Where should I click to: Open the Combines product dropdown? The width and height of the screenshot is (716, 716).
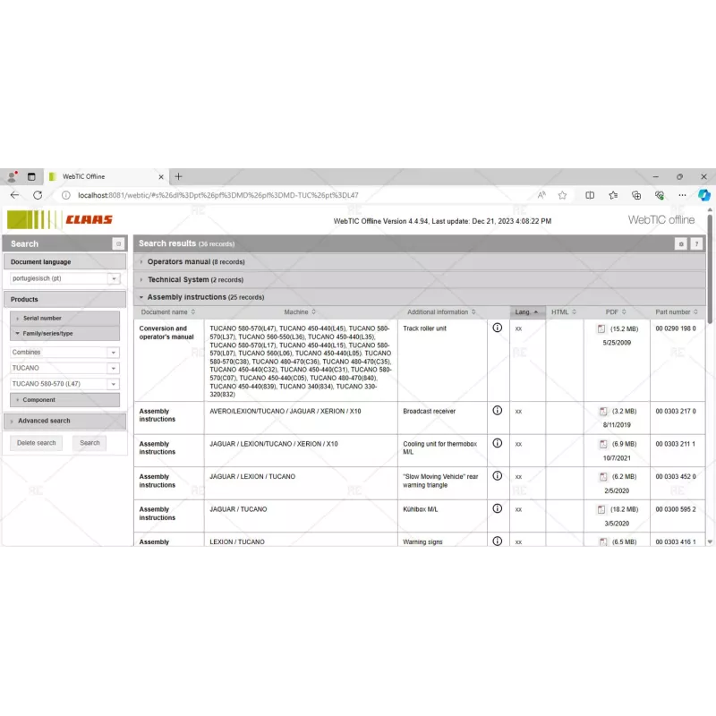point(63,352)
